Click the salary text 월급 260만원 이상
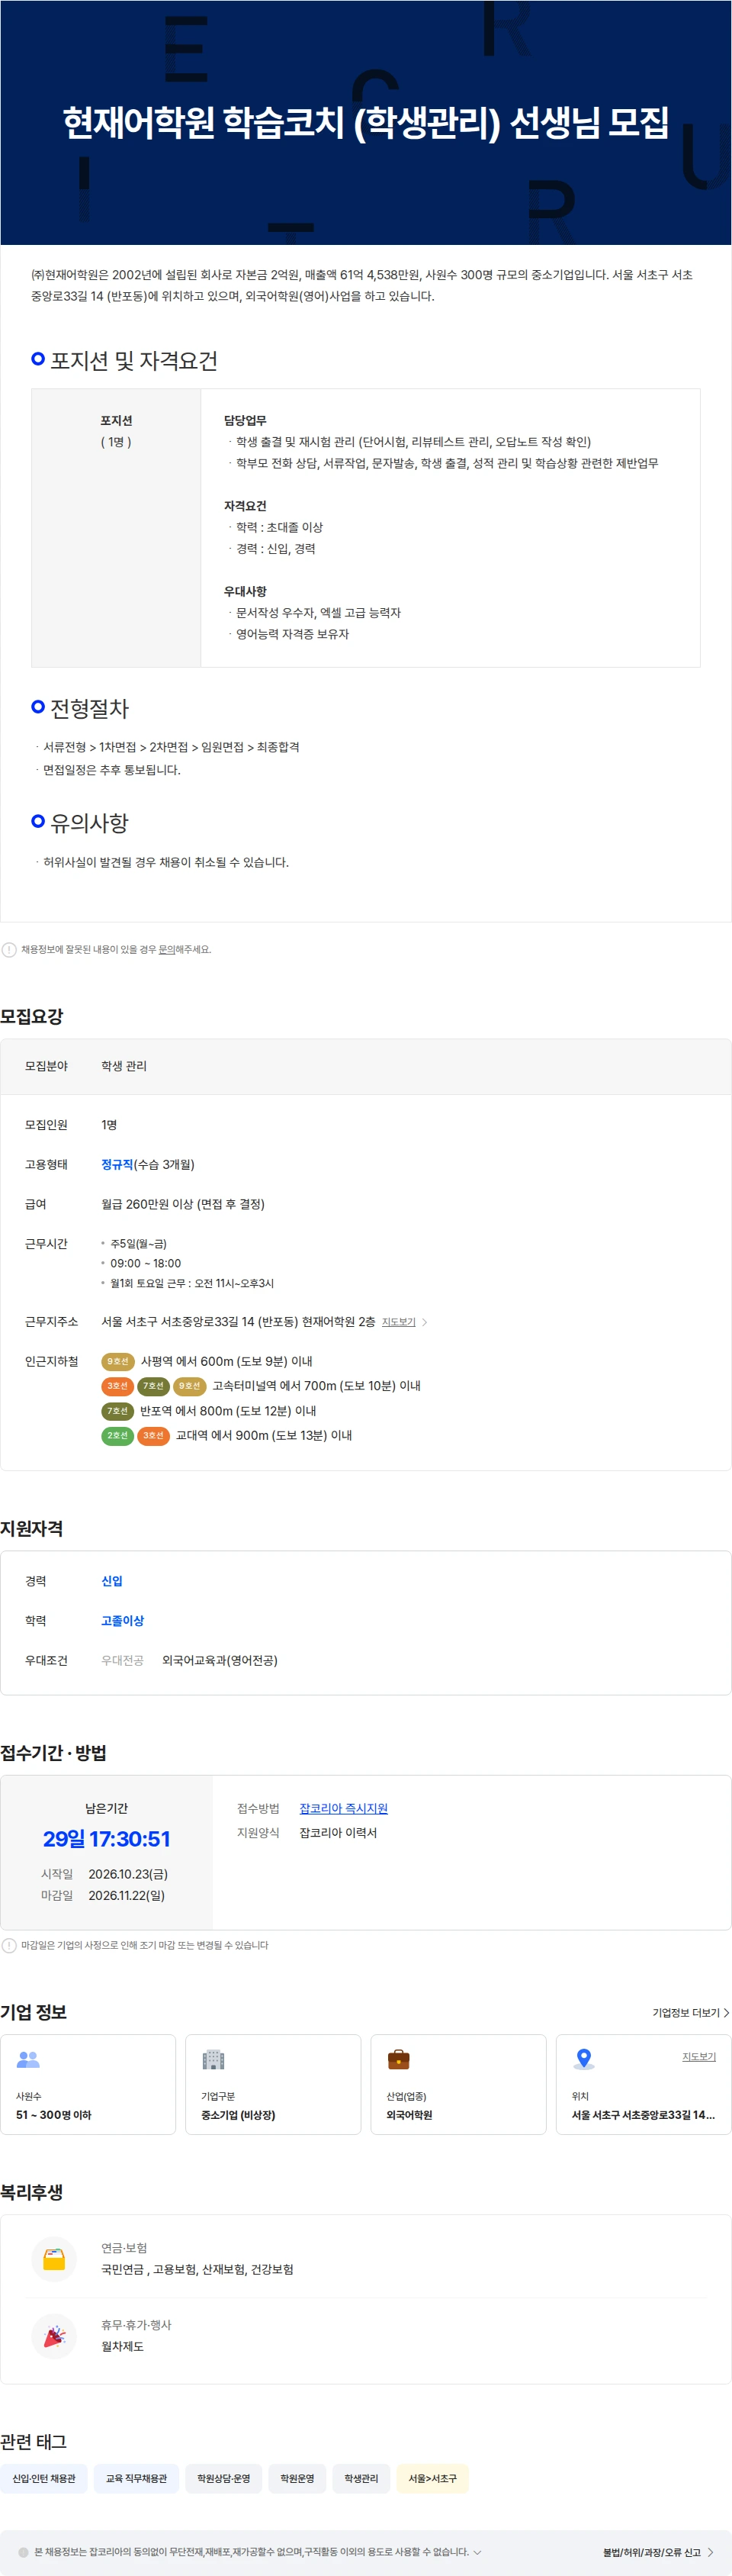Screen dimensions: 732x2576 pos(148,1204)
